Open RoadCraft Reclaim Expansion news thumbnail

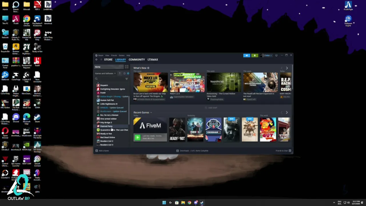260,82
